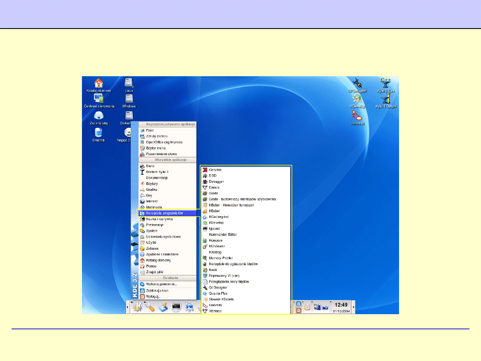
Task: Launch Qt Designer from the desktop
Action: (x=357, y=83)
